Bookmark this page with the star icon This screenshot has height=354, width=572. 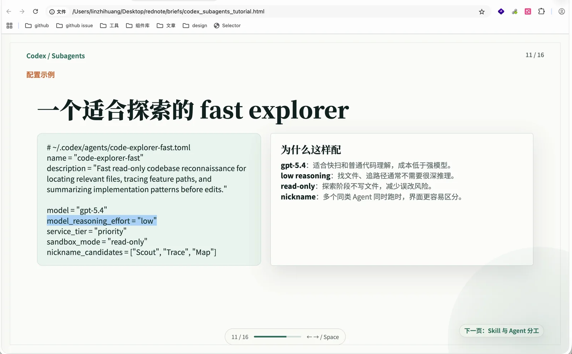tap(482, 12)
